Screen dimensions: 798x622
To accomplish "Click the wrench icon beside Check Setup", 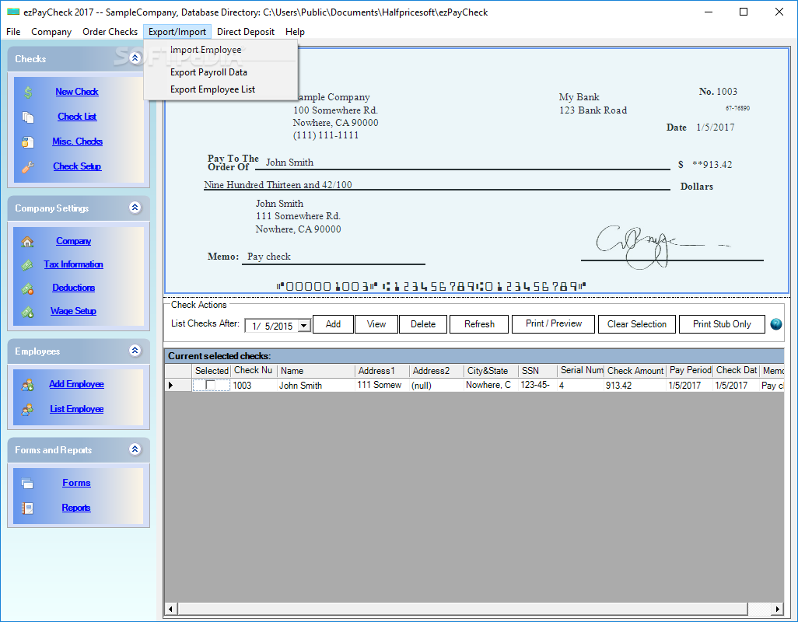I will [27, 167].
